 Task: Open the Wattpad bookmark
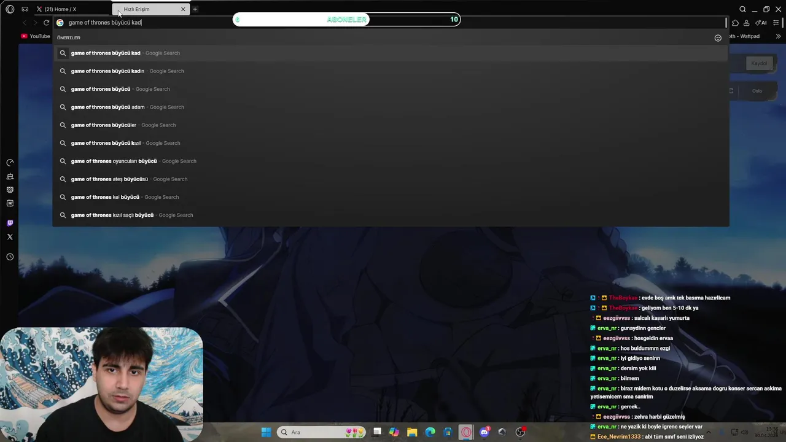click(745, 36)
